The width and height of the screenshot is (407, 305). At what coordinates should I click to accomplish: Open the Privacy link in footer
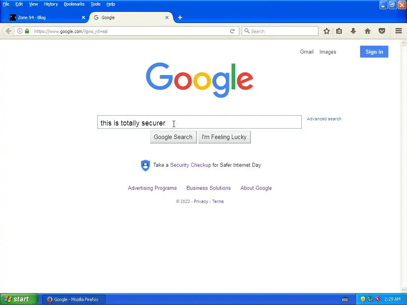(x=201, y=201)
